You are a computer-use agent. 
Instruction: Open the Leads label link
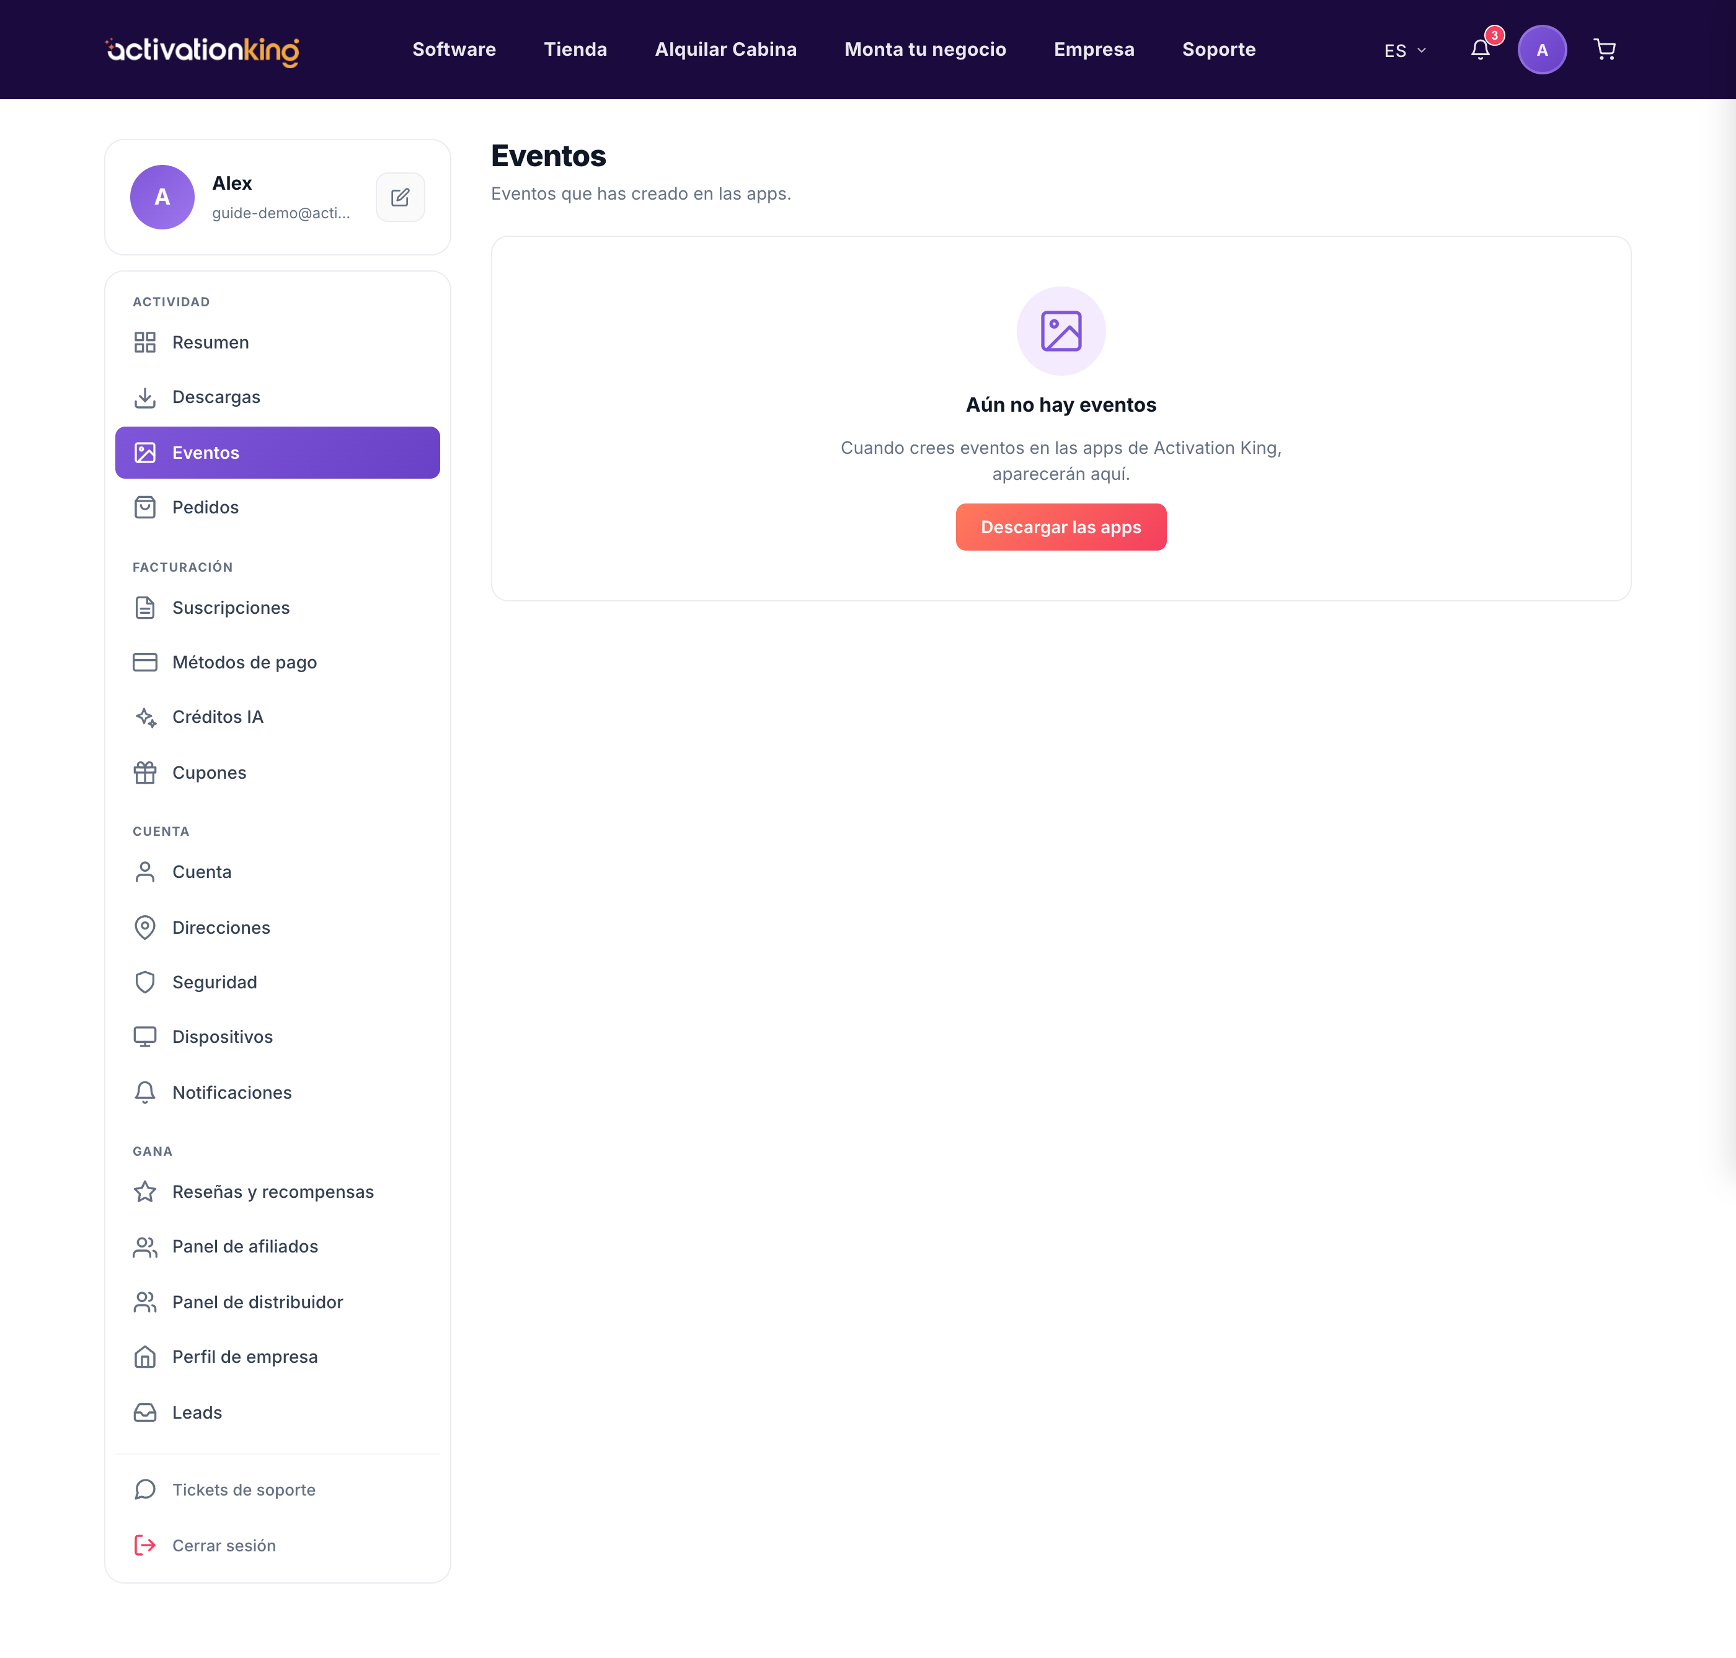[x=197, y=1412]
